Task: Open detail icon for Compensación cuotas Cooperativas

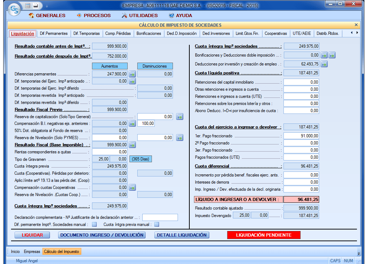Action: [132, 188]
